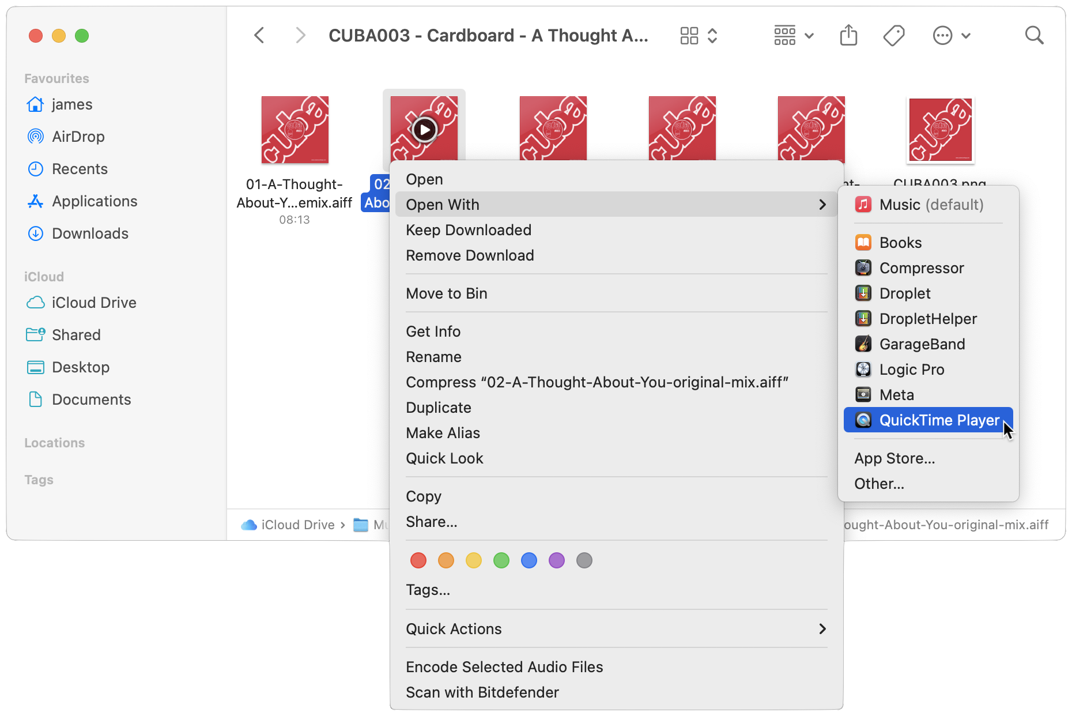Play the selected audio file preview
1072x716 pixels.
coord(425,130)
